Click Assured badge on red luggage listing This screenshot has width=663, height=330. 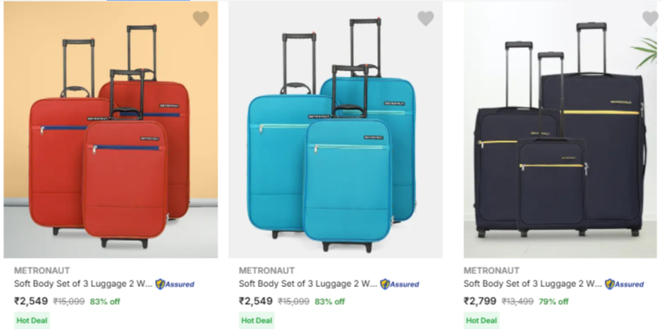point(174,285)
